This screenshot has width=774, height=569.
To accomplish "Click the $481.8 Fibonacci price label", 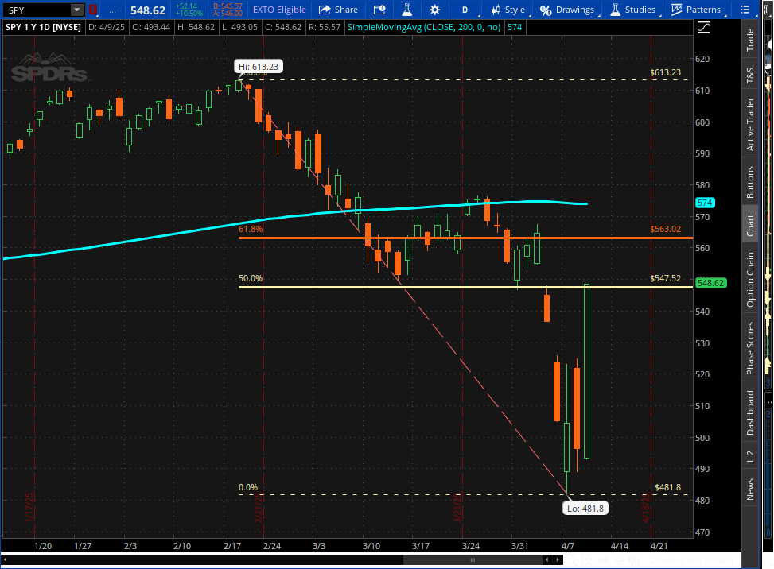I will [668, 488].
